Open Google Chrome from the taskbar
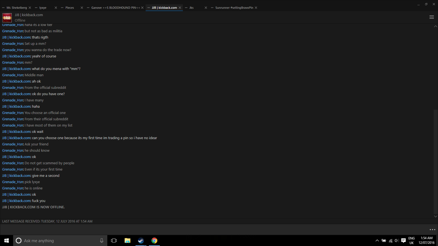 coord(154,241)
